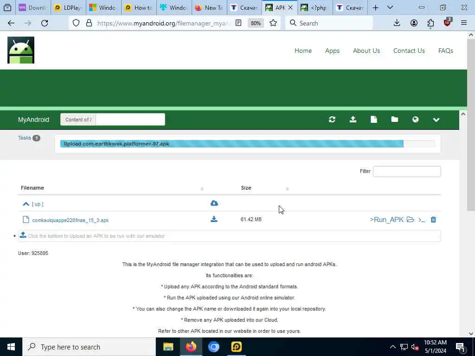Expand the list all tabs dropdown

pos(390,7)
